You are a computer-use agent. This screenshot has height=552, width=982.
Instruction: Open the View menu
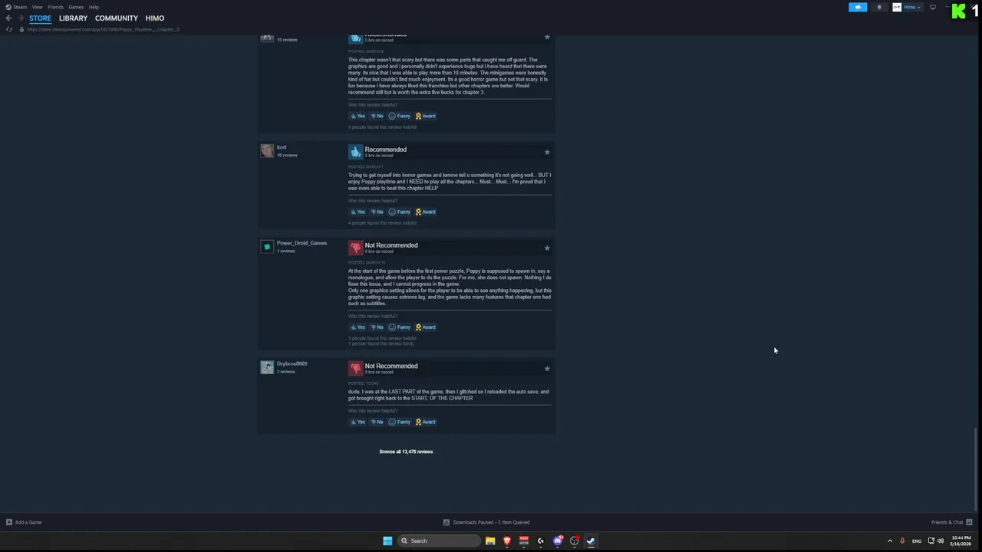37,7
